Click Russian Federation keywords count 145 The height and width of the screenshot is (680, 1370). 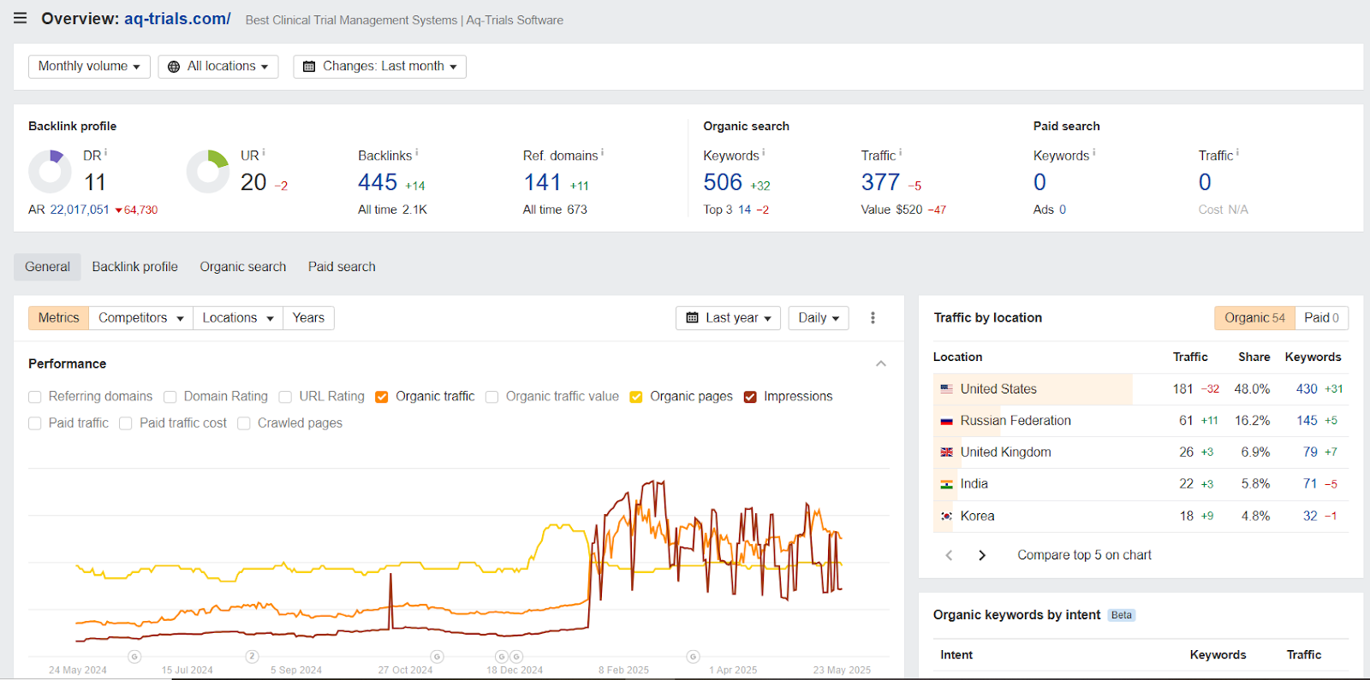(1307, 421)
